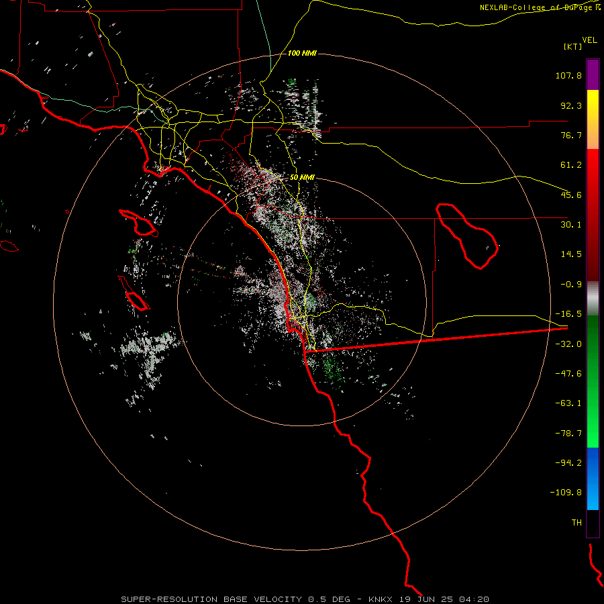
Task: Click the 100 NMI range ring label
Action: [302, 53]
